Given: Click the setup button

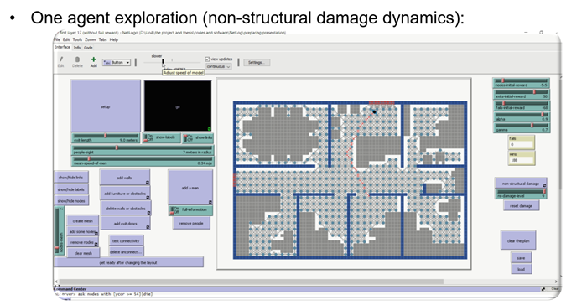Looking at the screenshot, I should [106, 106].
